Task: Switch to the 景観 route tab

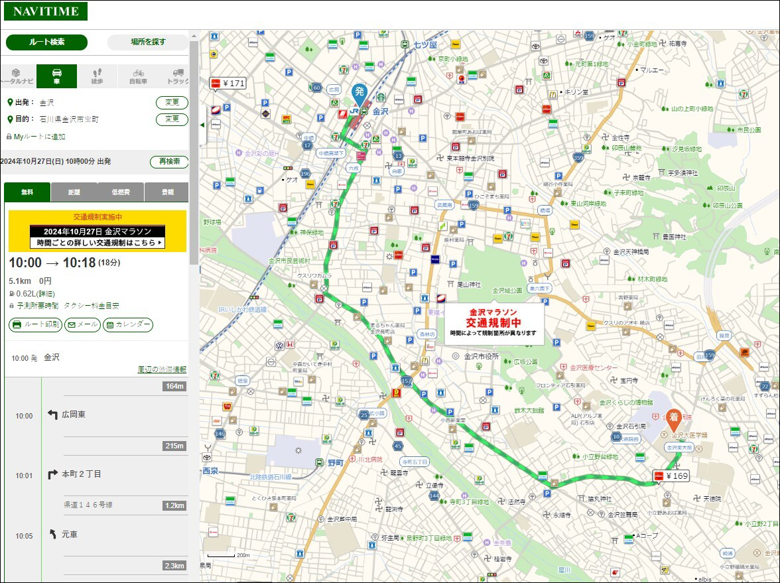Action: [167, 192]
